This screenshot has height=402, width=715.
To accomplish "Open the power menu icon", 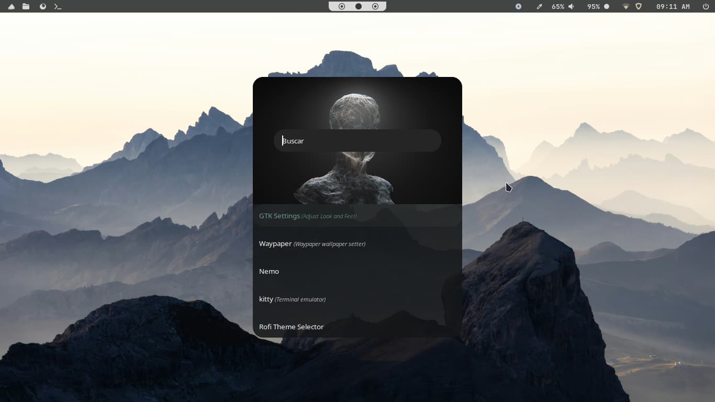I will click(x=706, y=6).
